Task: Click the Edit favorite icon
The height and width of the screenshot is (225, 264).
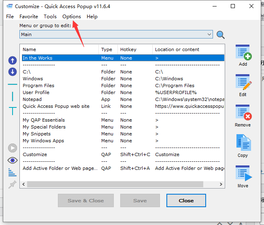Action: (243, 82)
